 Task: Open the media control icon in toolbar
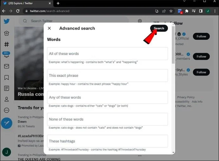(x=194, y=11)
